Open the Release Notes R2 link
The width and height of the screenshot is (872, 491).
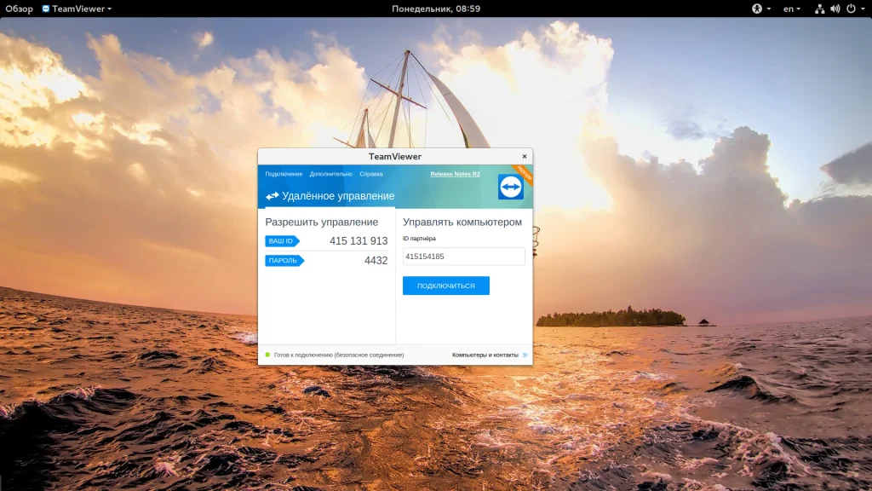[x=455, y=174]
